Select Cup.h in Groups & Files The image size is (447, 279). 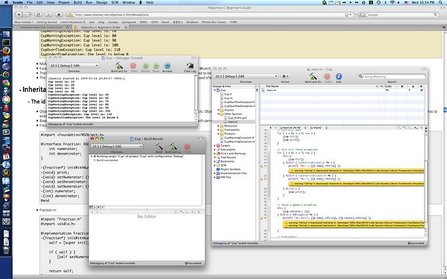228,94
